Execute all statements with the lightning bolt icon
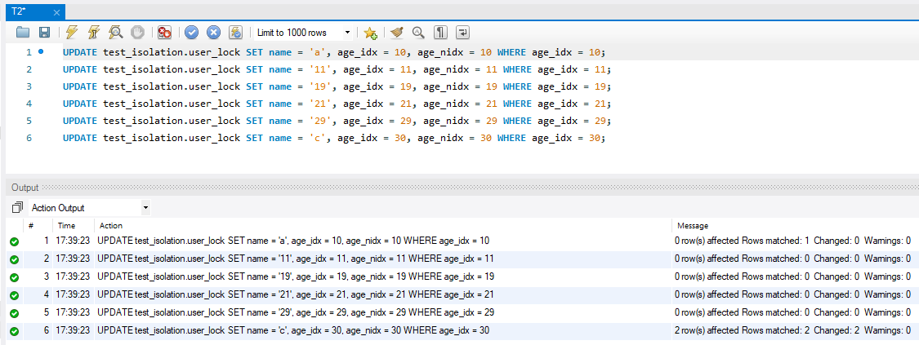Screen dimensions: 919x345 (x=72, y=32)
